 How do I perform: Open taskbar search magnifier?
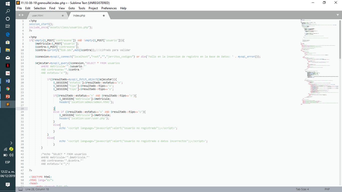point(8,11)
